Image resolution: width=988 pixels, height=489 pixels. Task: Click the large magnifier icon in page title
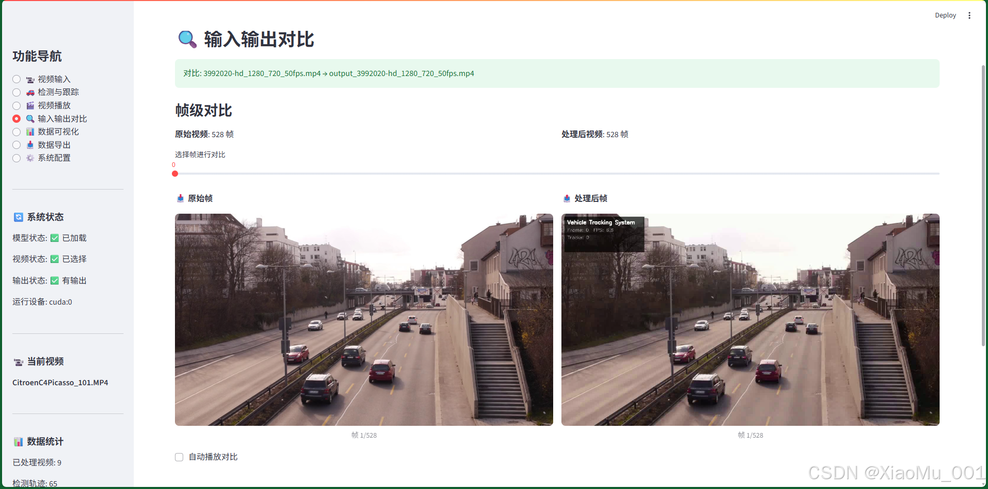click(187, 40)
